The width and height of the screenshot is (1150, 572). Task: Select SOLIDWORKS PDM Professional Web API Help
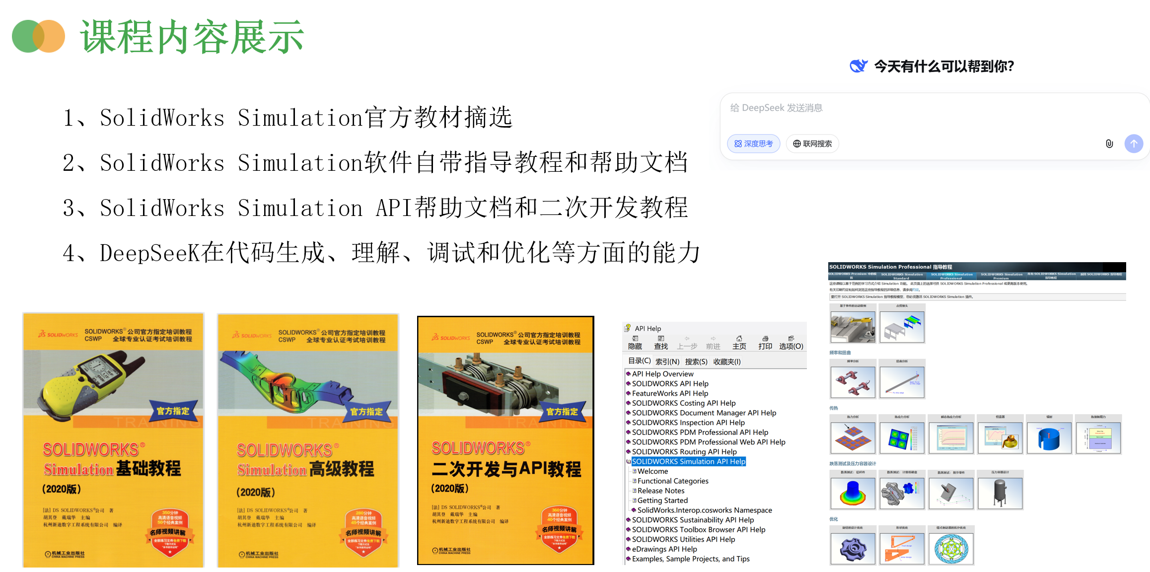[x=709, y=442]
